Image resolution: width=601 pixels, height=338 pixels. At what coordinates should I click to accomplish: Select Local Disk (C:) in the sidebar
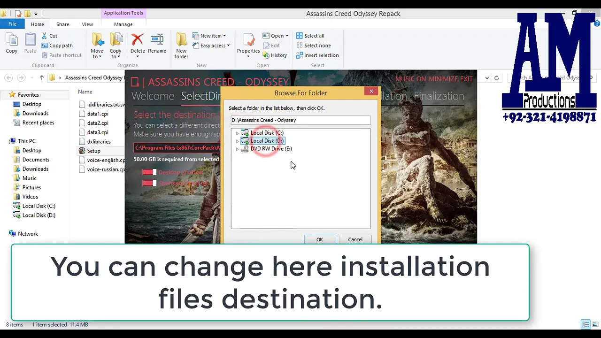pos(39,206)
